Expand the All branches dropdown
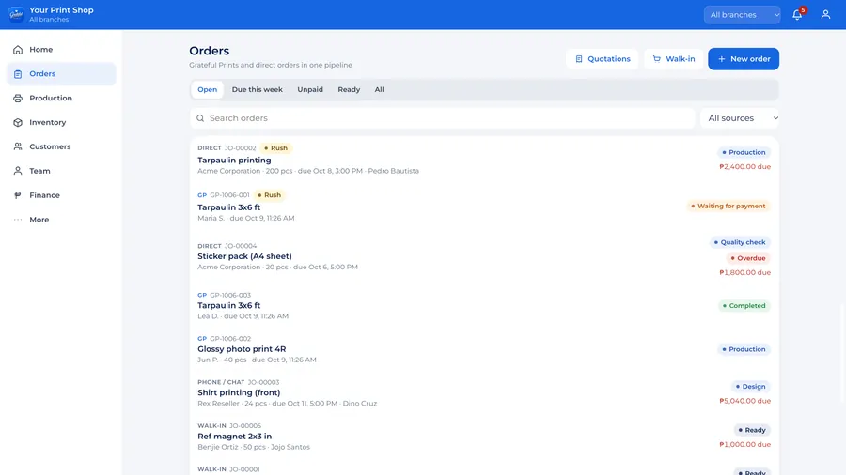Screen dimensions: 846x475 (742, 15)
